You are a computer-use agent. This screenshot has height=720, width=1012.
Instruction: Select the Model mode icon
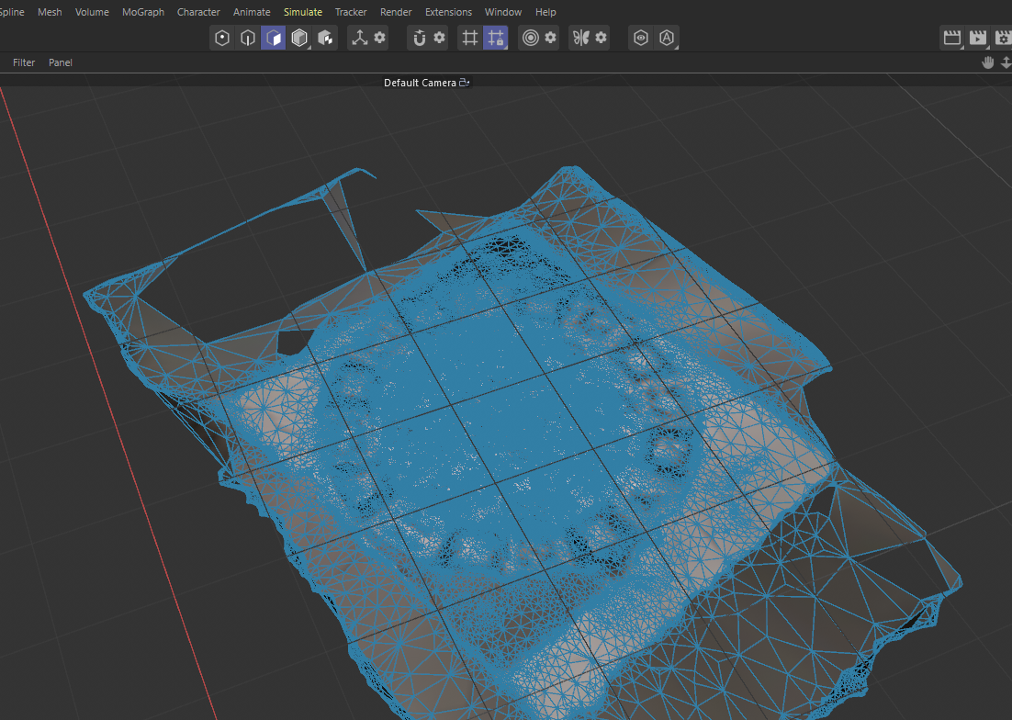(x=298, y=37)
